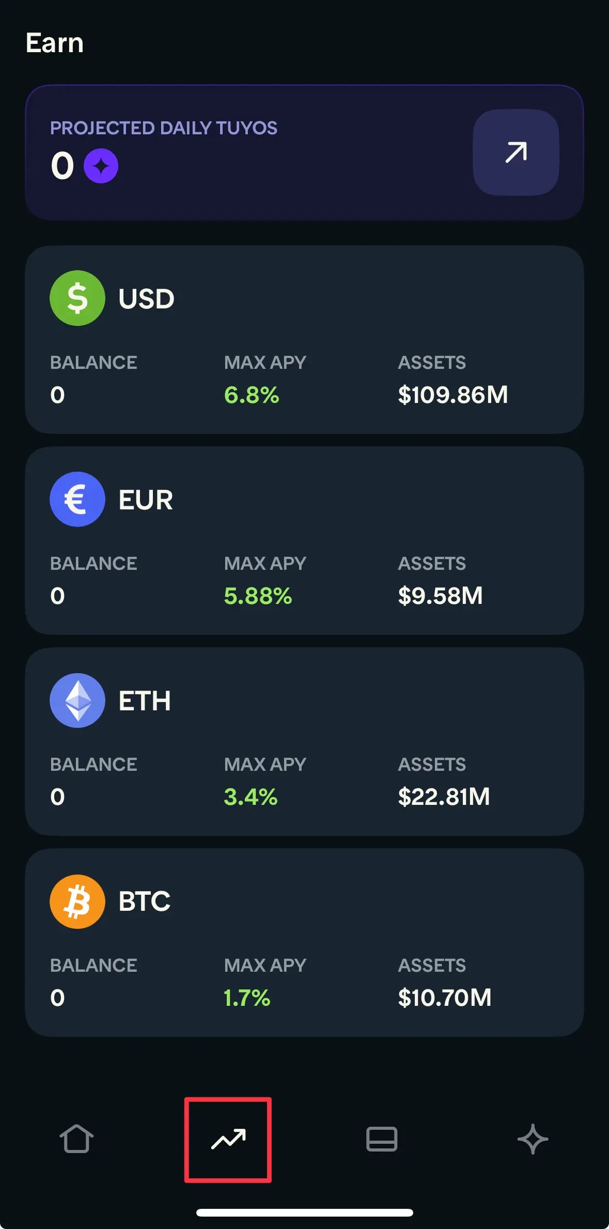This screenshot has width=609, height=1229.
Task: Tap the purple Tuyos star coin
Action: [x=101, y=166]
